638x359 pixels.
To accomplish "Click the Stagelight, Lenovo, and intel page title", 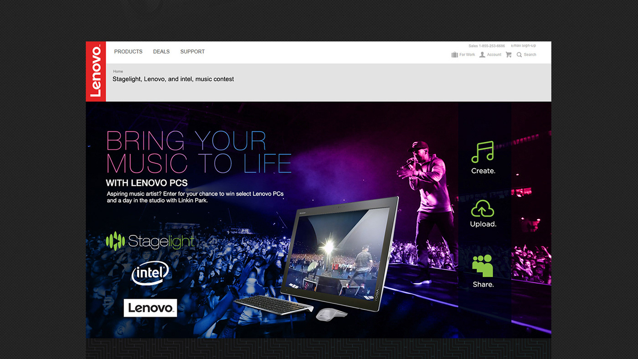I will tap(173, 79).
